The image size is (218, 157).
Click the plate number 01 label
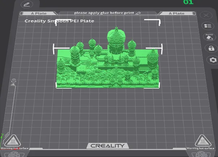(x=188, y=2)
